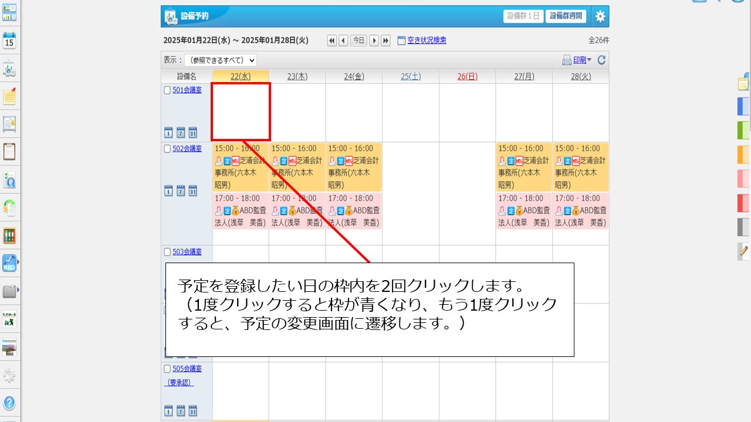The image size is (751, 422).
Task: Open the NEO icon in sidebar
Action: (9, 263)
